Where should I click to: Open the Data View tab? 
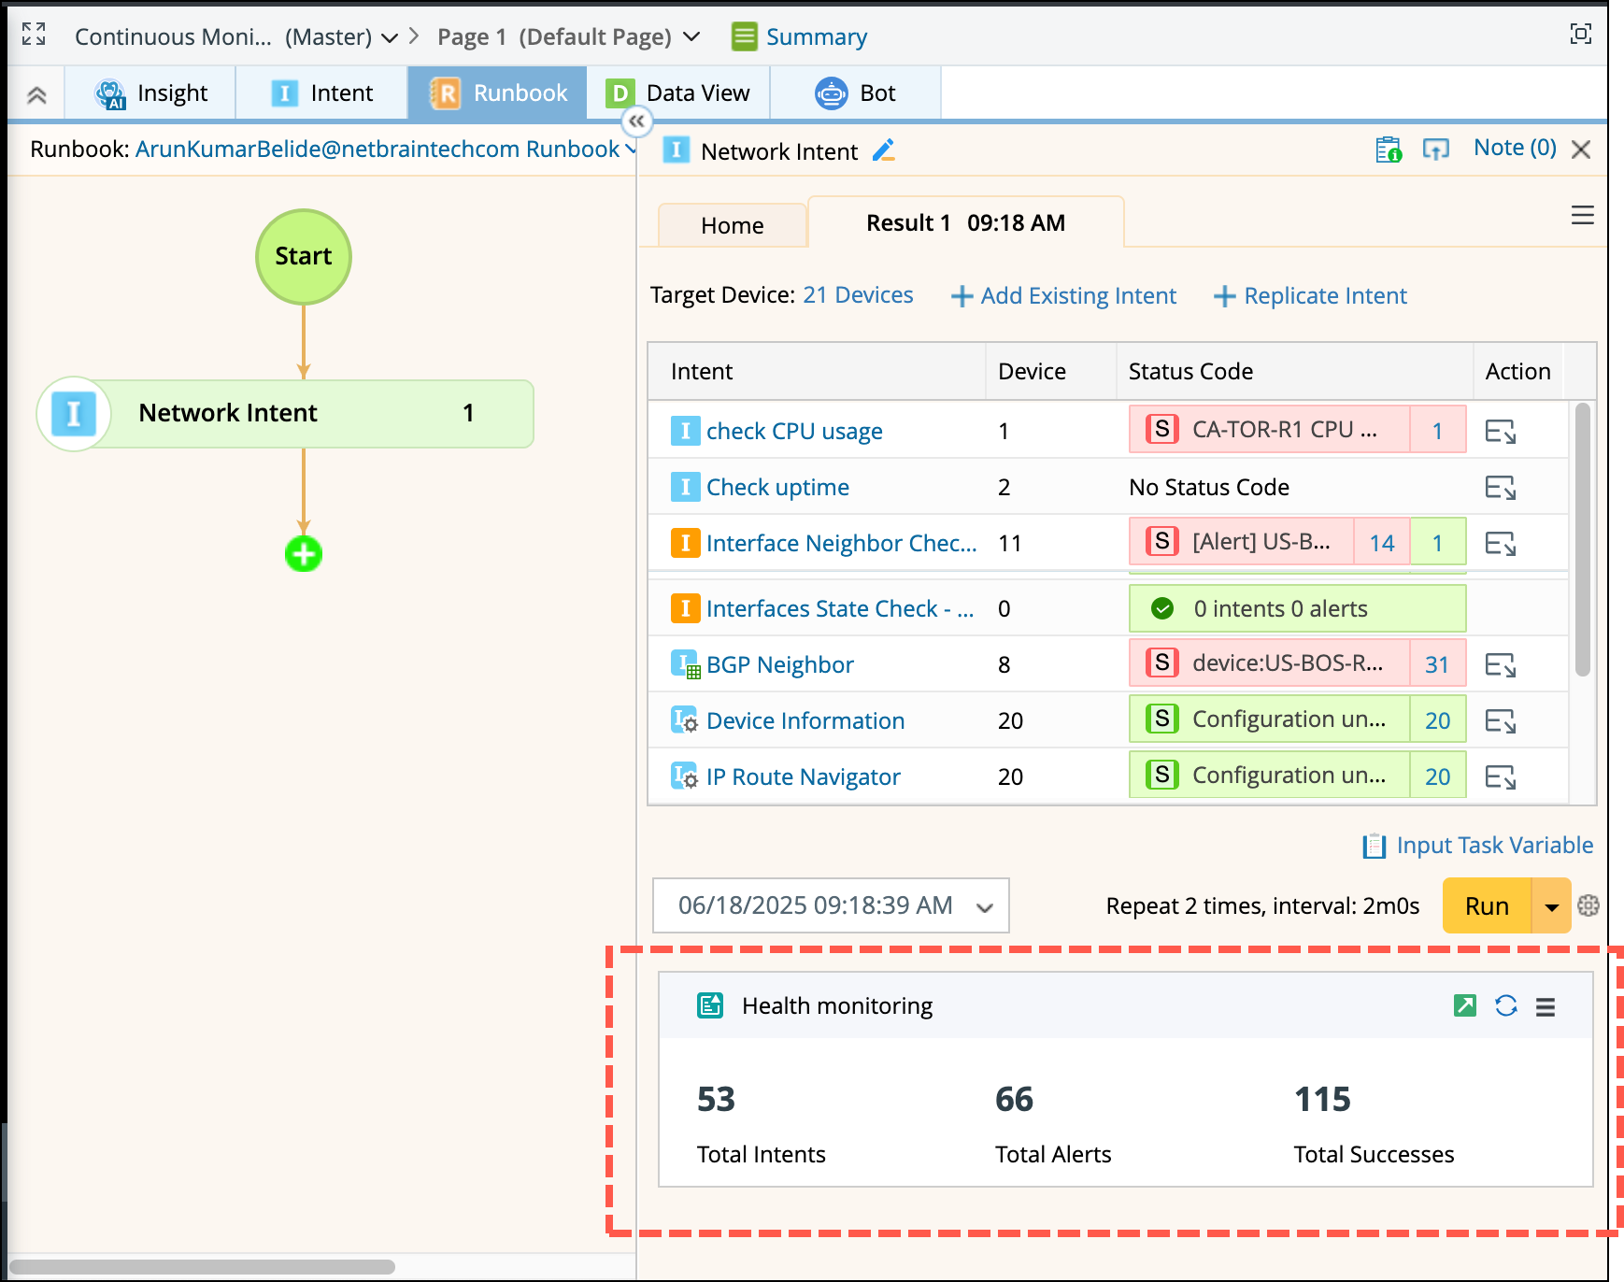point(678,93)
